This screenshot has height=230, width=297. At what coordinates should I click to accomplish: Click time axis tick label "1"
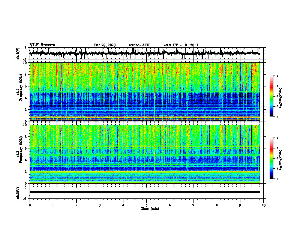[53, 205]
